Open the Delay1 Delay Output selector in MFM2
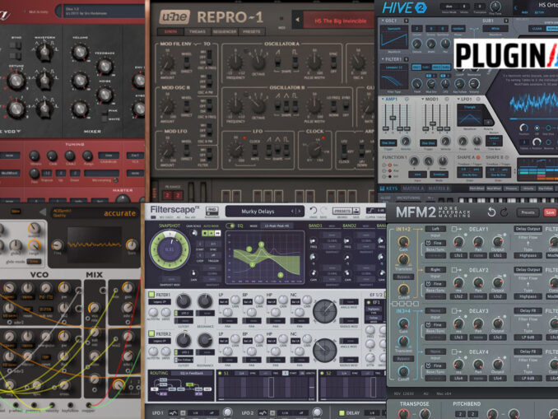Viewport: 558px width, 419px height. coord(528,229)
